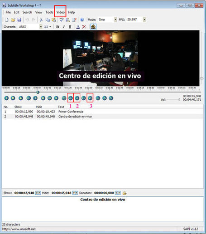Click the Redo arrow icon
This screenshot has width=206, height=234.
pos(34,19)
